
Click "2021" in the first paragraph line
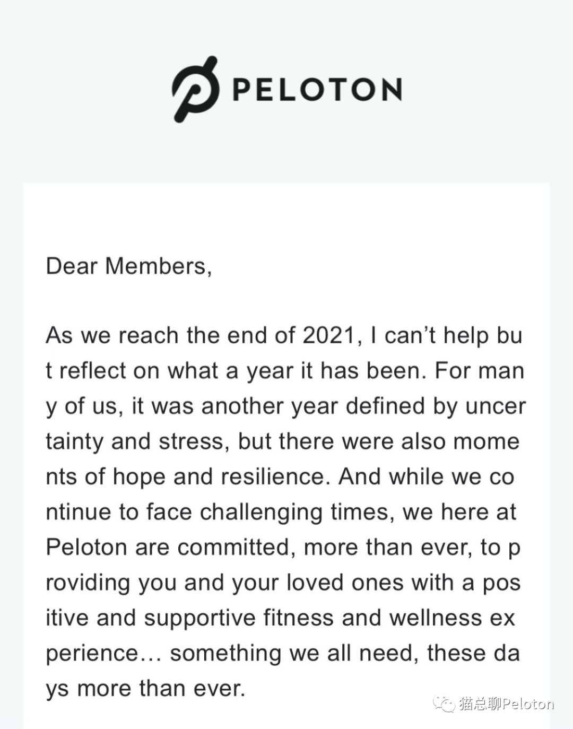click(328, 335)
